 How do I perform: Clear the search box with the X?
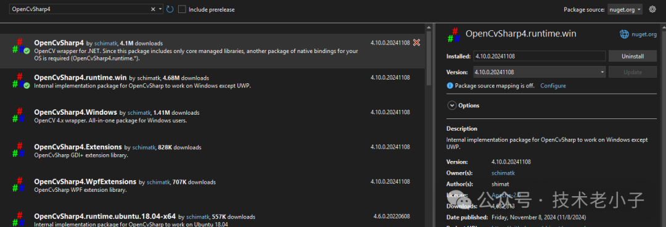(x=153, y=9)
